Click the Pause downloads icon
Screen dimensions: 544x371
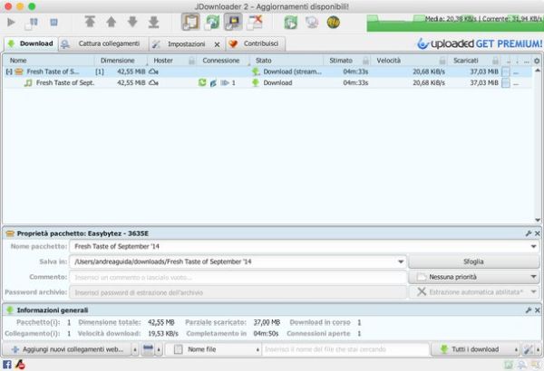(33, 22)
